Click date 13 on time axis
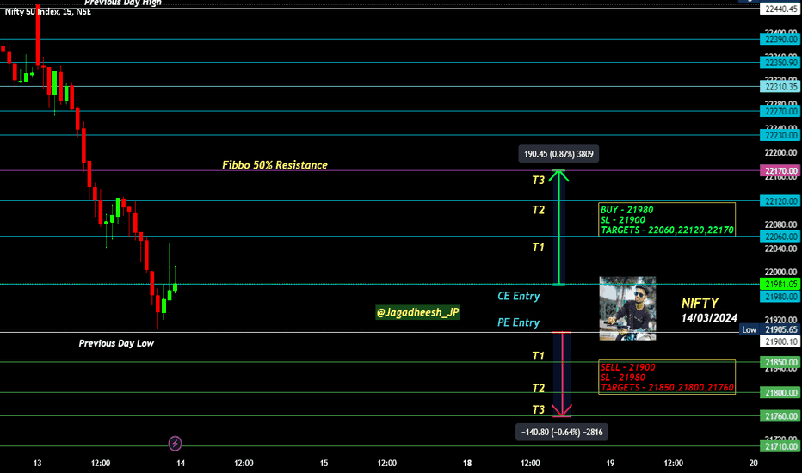Screen dimensions: 802x473 37,464
